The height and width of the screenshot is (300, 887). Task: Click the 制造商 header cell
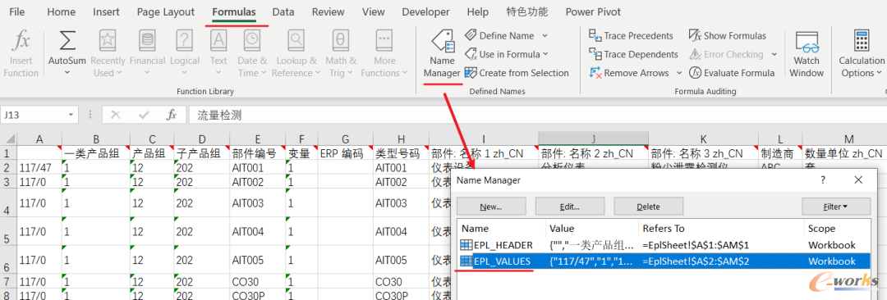pos(780,153)
